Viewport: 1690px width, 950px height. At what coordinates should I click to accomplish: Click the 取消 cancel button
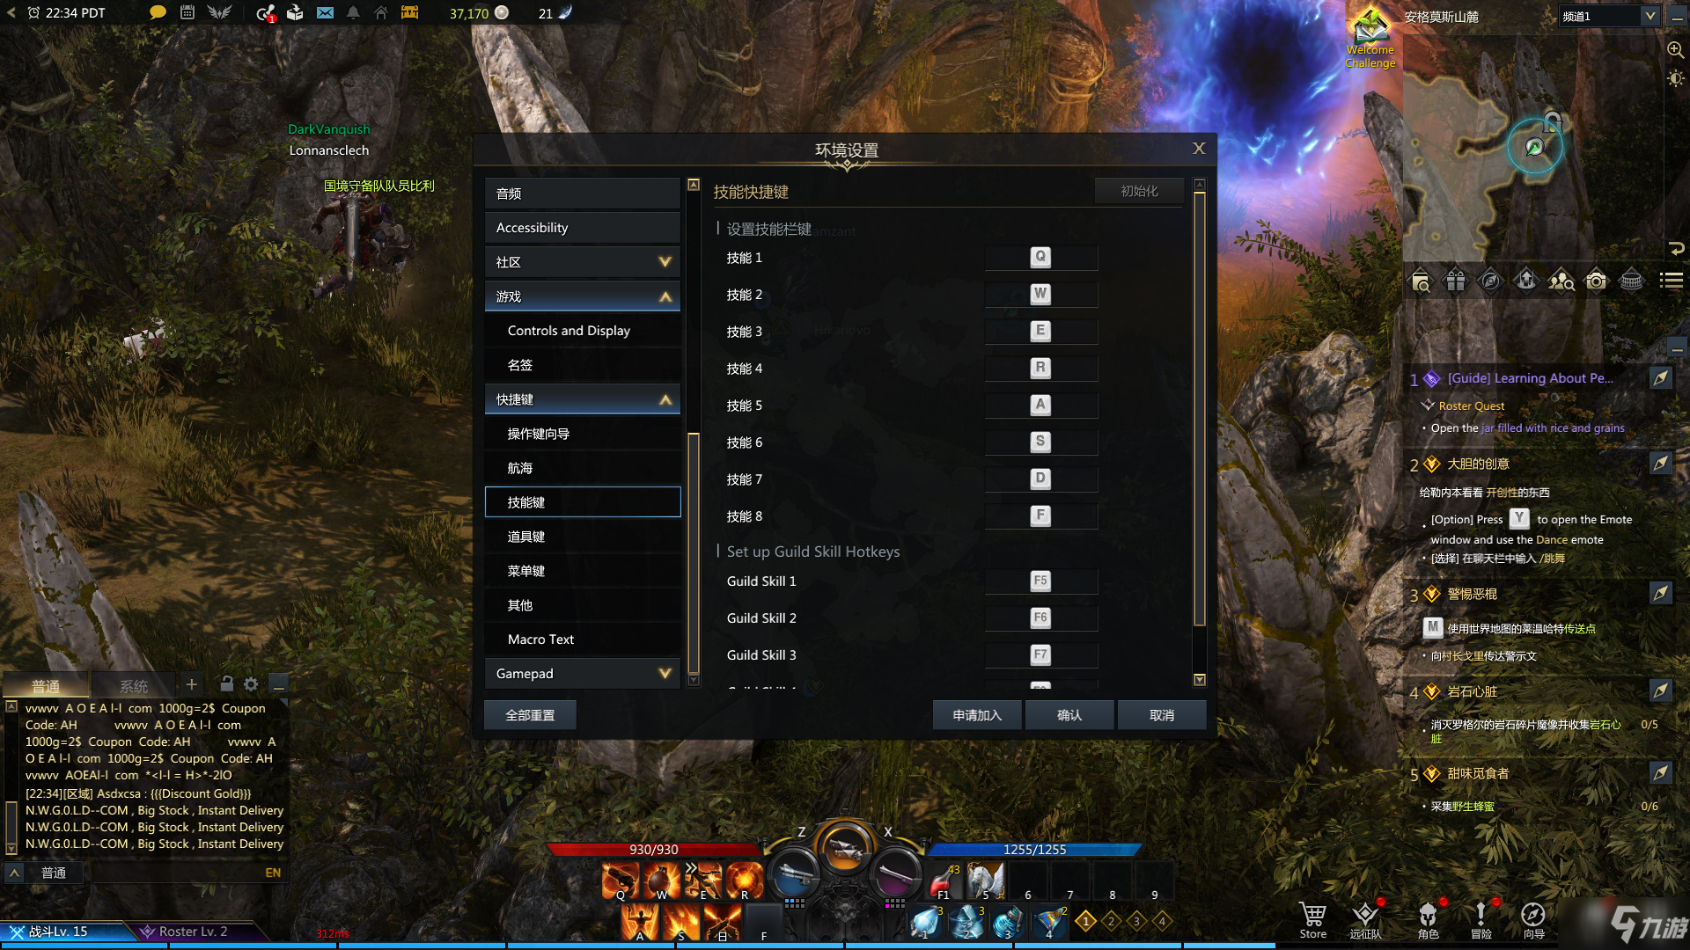pyautogui.click(x=1161, y=714)
